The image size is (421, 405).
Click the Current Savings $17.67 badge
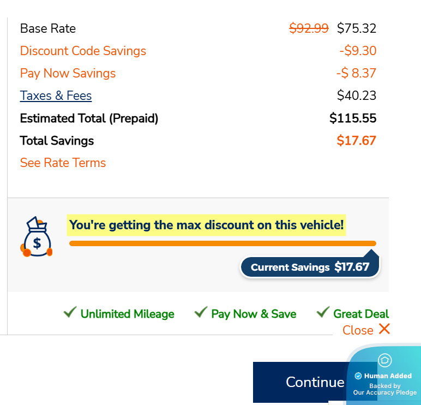[310, 267]
